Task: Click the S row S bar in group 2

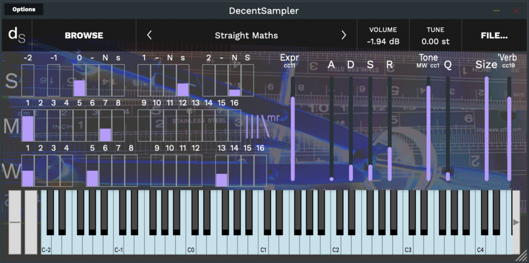Action: point(247,80)
